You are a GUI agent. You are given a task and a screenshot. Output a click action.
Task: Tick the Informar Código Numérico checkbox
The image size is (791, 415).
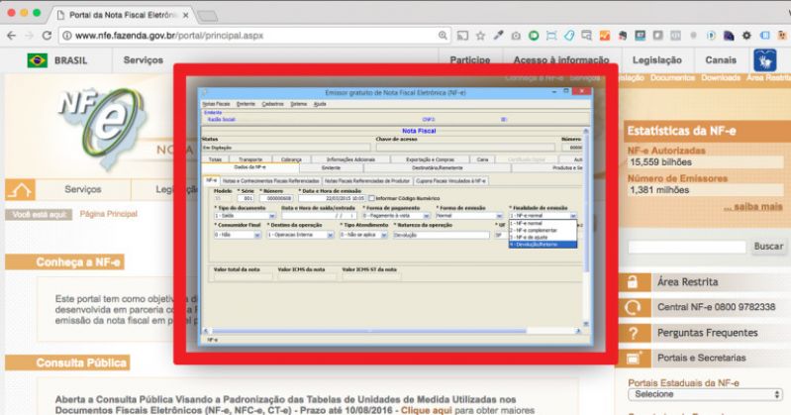point(371,198)
